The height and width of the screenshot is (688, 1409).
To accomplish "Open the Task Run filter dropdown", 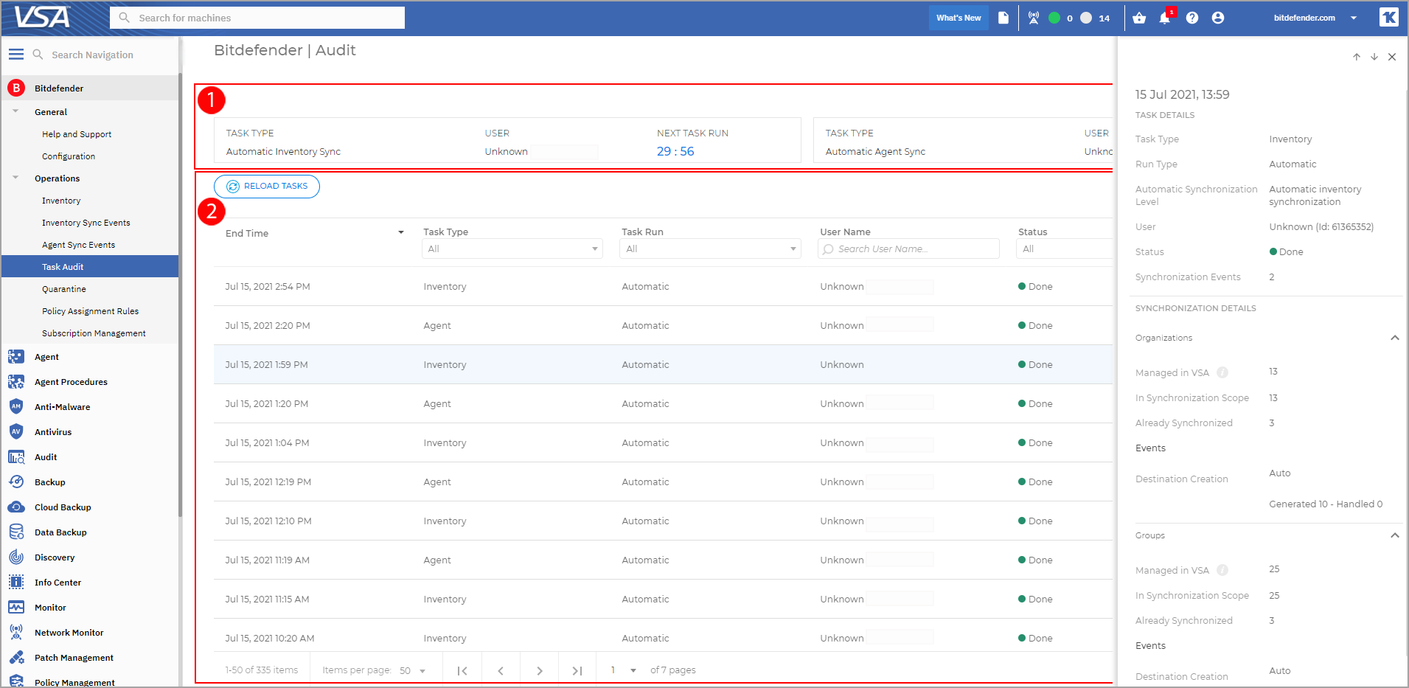I will pyautogui.click(x=710, y=249).
